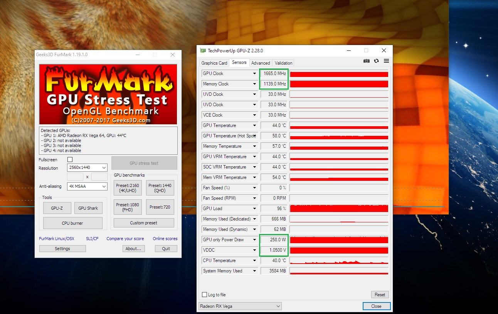The image size is (498, 314).
Task: Click the 258.0 W power draw value
Action: 274,240
